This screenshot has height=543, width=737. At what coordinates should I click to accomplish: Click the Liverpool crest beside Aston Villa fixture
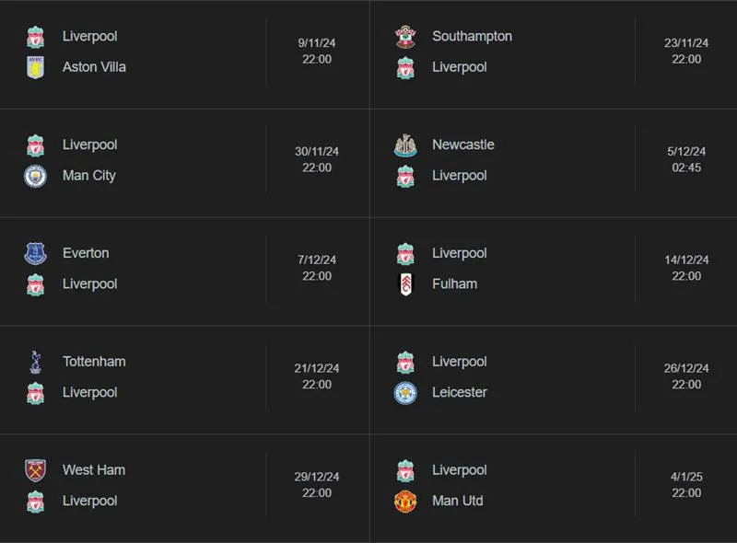click(35, 36)
